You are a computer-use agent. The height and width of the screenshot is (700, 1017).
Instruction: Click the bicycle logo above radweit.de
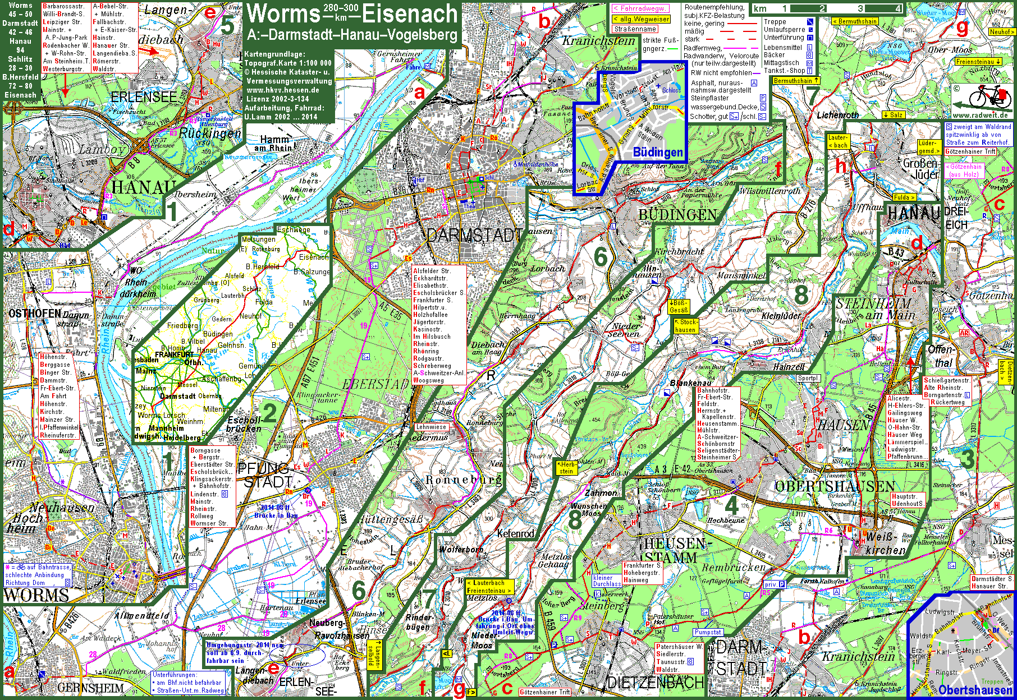click(989, 98)
